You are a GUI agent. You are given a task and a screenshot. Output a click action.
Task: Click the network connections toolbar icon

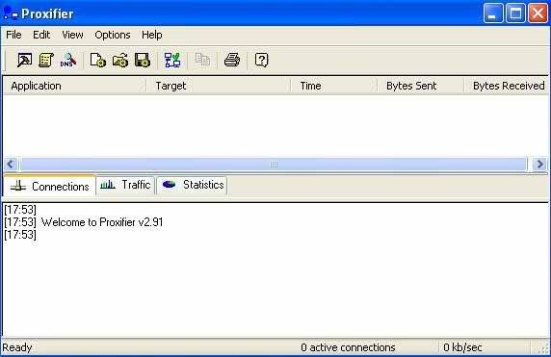click(x=172, y=60)
